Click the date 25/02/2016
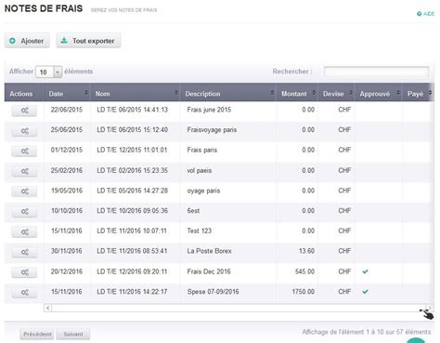Image resolution: width=440 pixels, height=343 pixels. point(67,170)
